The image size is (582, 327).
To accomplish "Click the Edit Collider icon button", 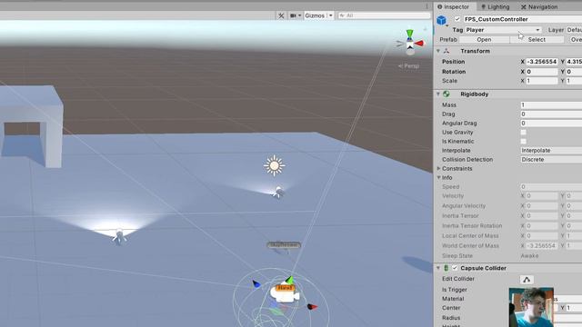I will [x=527, y=280].
